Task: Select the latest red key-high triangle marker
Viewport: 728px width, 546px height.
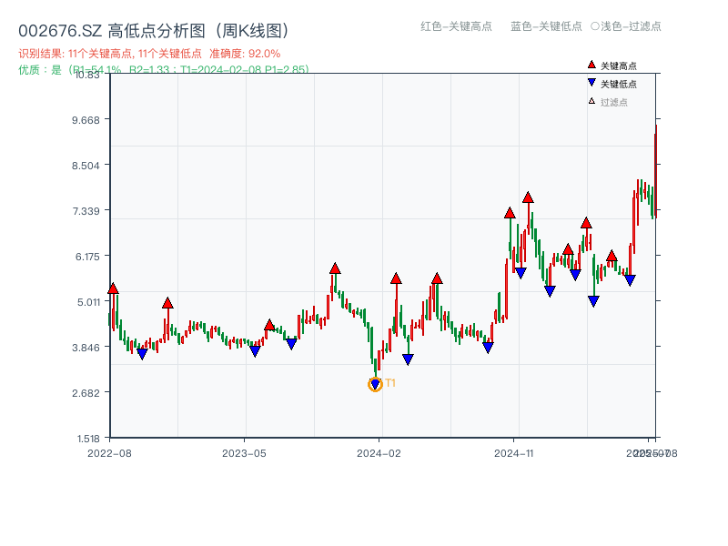Action: [x=612, y=256]
